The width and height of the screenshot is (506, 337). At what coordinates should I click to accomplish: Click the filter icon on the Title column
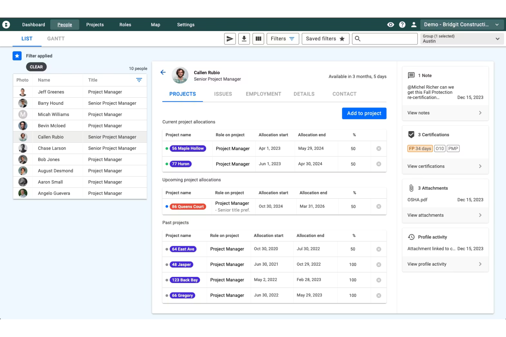[x=139, y=80]
